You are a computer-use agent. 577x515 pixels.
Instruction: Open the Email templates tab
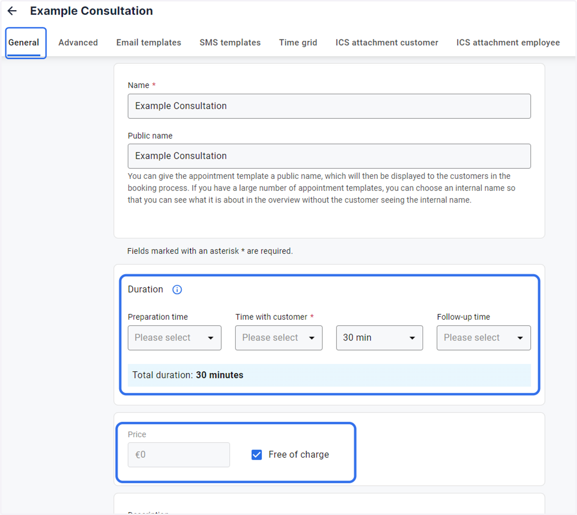tap(149, 42)
